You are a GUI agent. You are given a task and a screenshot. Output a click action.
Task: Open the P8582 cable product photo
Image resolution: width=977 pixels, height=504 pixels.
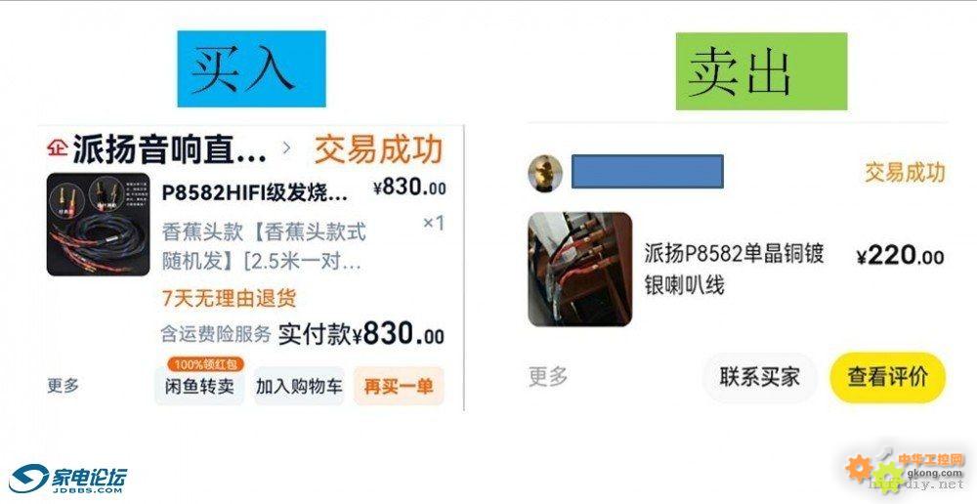tap(99, 225)
